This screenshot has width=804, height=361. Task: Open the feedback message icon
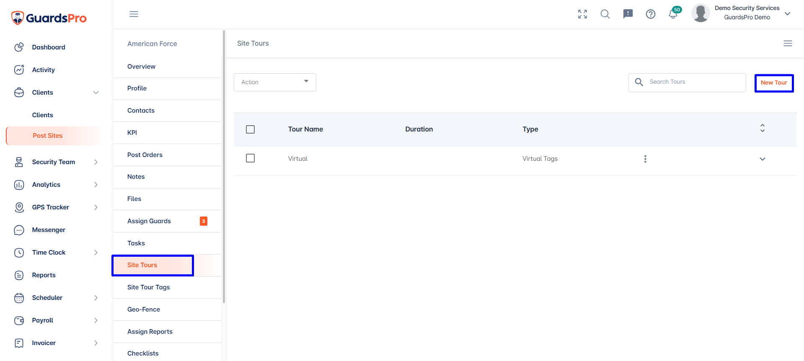[628, 14]
